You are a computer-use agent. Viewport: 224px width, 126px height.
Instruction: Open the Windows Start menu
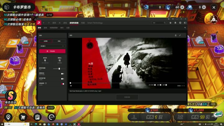click(x=2, y=124)
